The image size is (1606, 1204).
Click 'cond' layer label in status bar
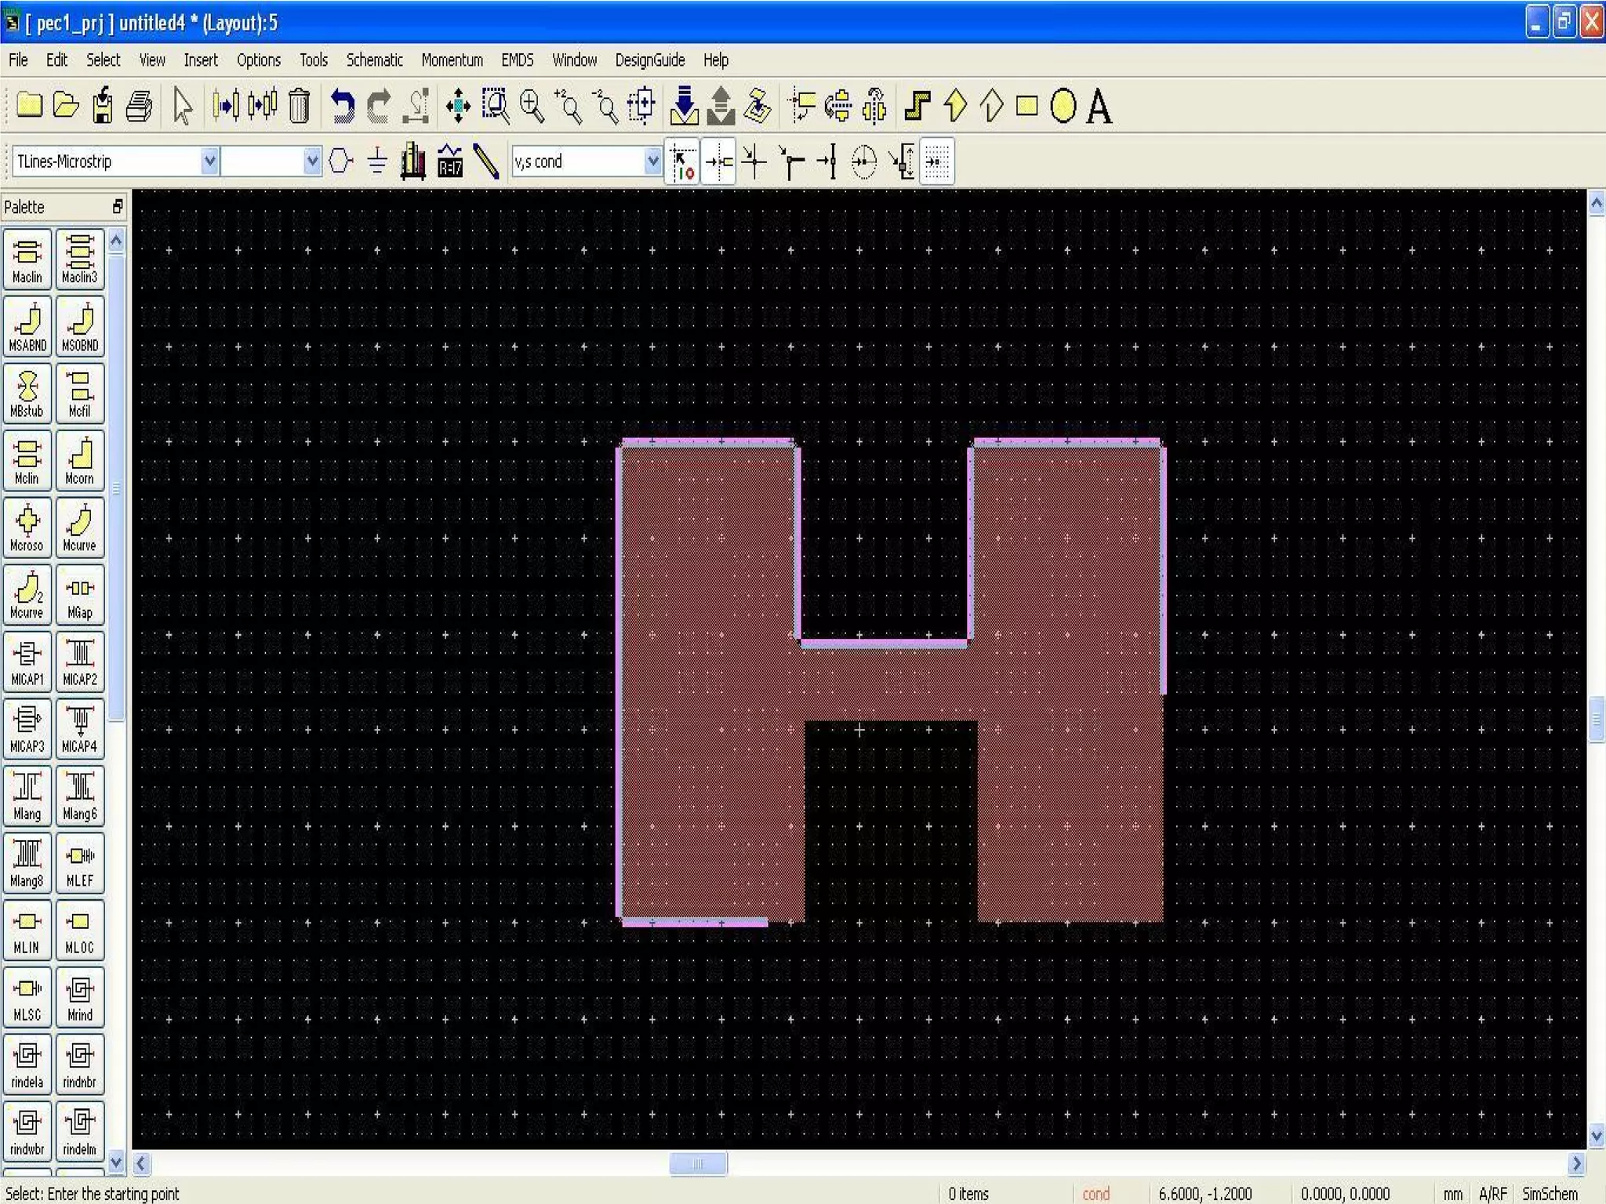coord(1095,1194)
